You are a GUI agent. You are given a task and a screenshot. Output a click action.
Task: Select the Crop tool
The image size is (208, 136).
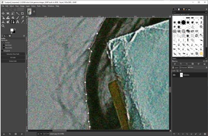click(22, 13)
